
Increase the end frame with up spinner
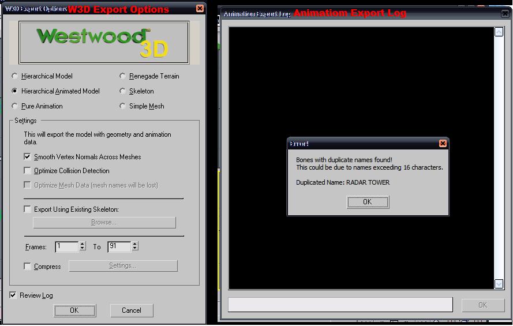[135, 244]
